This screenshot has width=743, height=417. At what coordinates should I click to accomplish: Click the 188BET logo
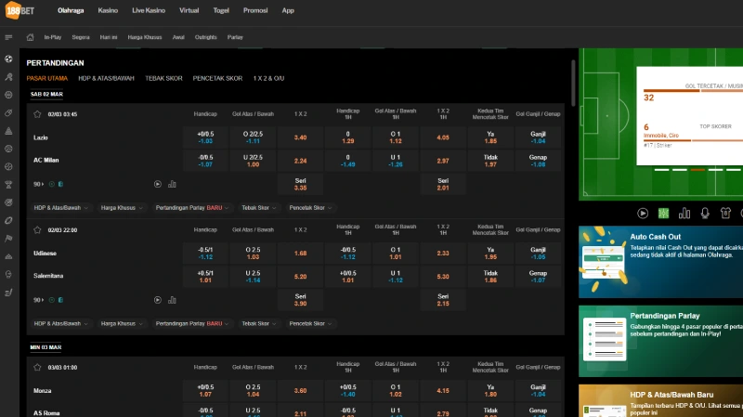[x=22, y=10]
